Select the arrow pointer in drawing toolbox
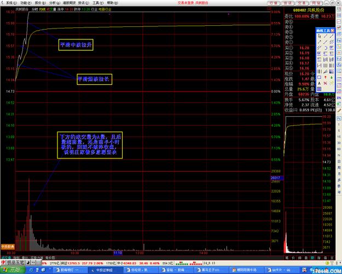The image size is (342, 274). (x=319, y=37)
